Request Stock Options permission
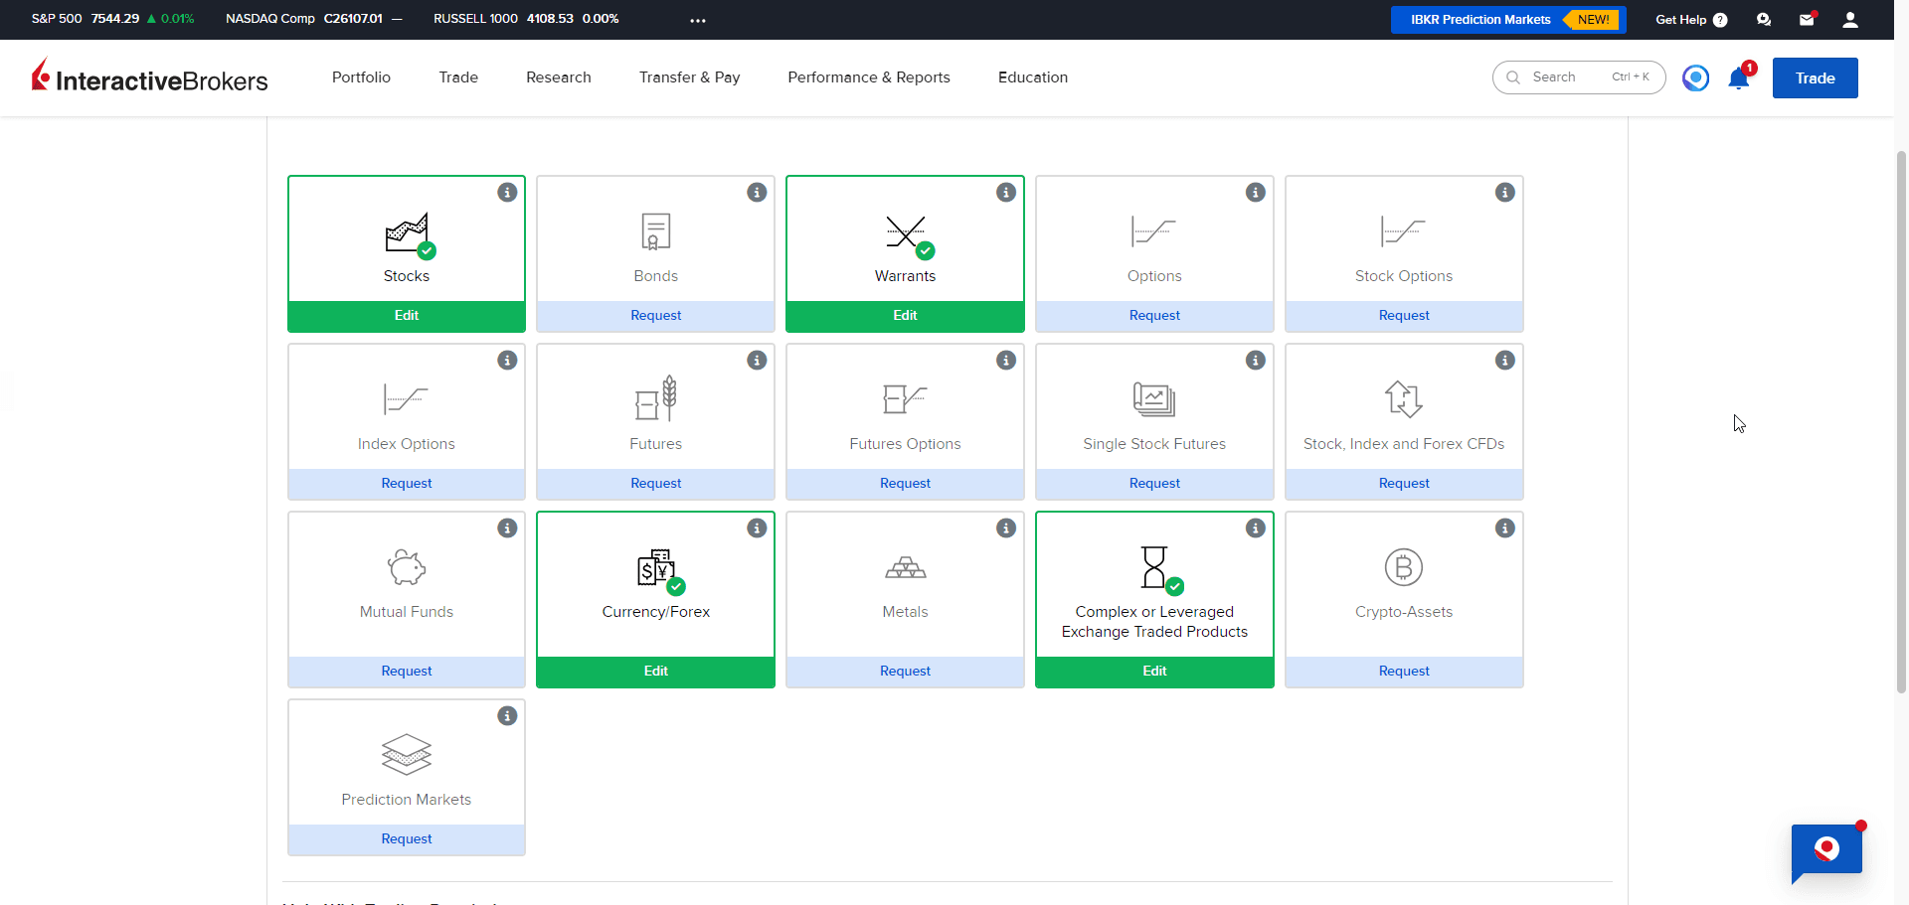 [x=1404, y=316]
